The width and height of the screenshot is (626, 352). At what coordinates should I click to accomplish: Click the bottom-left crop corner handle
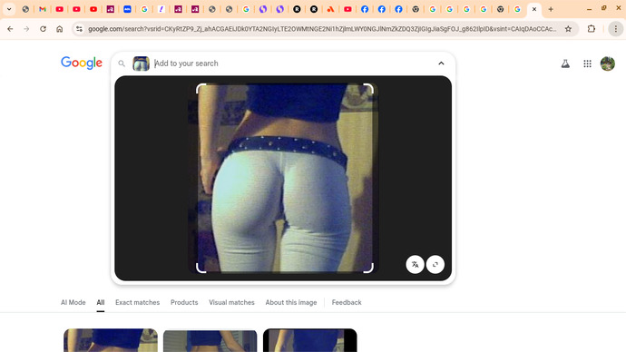click(201, 269)
